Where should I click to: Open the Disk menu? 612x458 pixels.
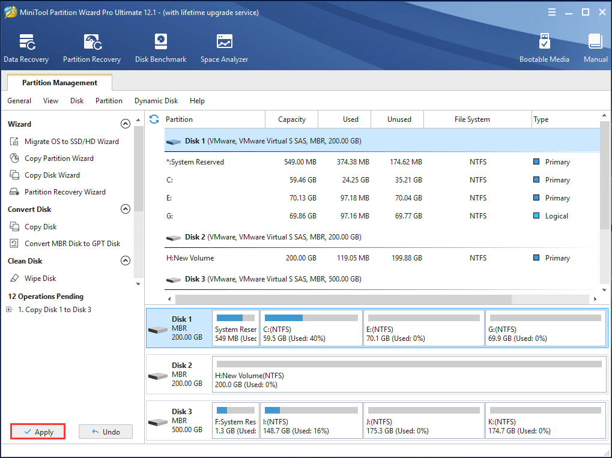[x=77, y=101]
